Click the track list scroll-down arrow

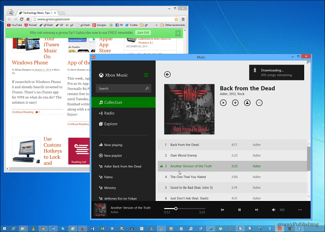pyautogui.click(x=309, y=196)
